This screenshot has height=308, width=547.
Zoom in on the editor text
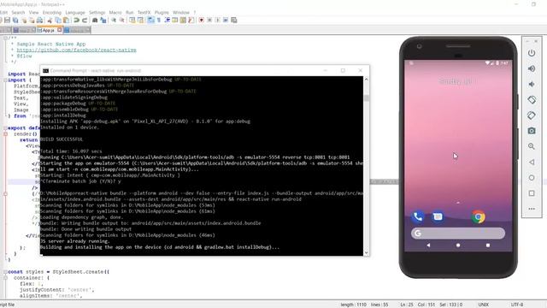pos(114,21)
